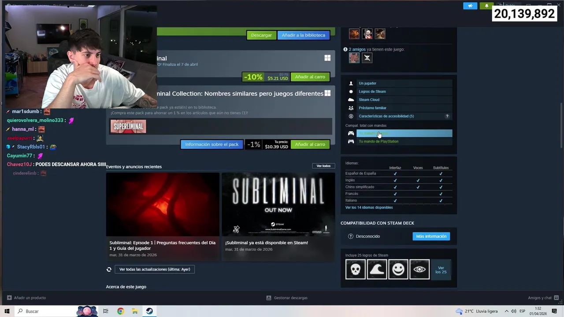Click the Préstamo familiar group icon
The image size is (564, 317).
(x=351, y=108)
